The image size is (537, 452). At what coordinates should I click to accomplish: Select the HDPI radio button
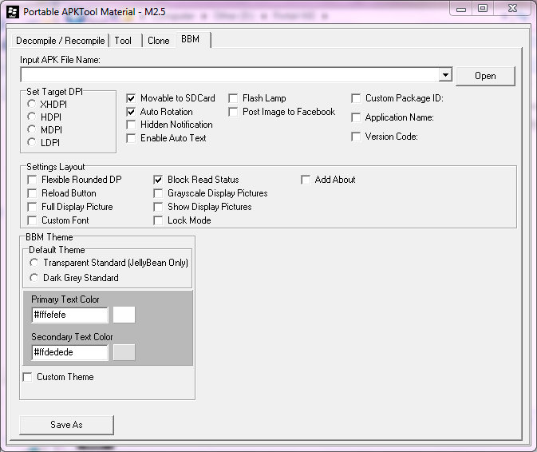click(x=31, y=117)
